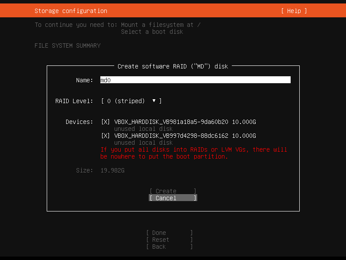Viewport: 346px width, 260px height.
Task: Choose Done at the bottom
Action: [x=169, y=233]
